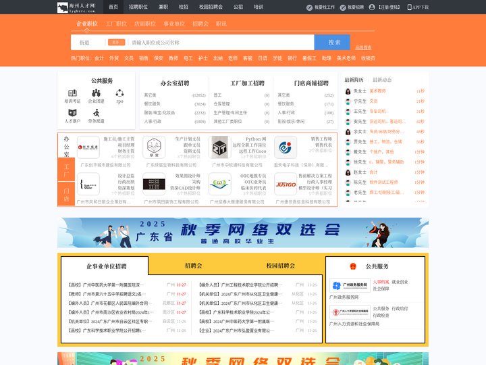486x365 pixels.
Task: Click hot job keyword 美术老师
Action: [x=346, y=58]
